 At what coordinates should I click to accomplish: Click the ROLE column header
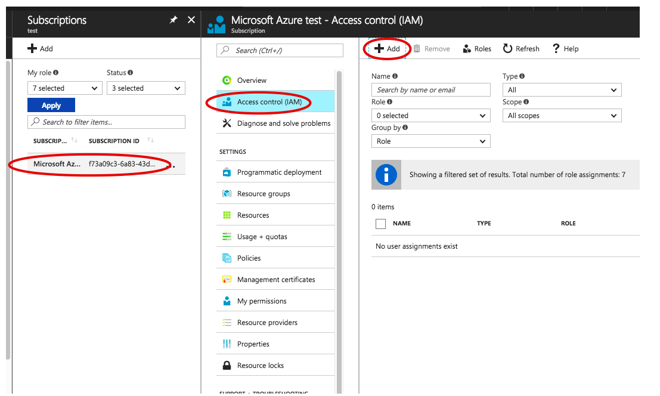(568, 224)
